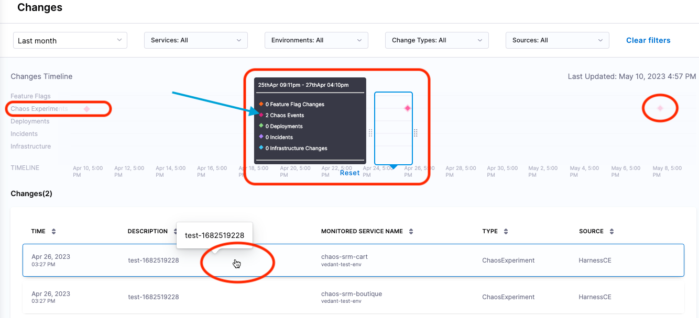Open the Services: All filter dropdown
This screenshot has height=318, width=699.
[195, 40]
